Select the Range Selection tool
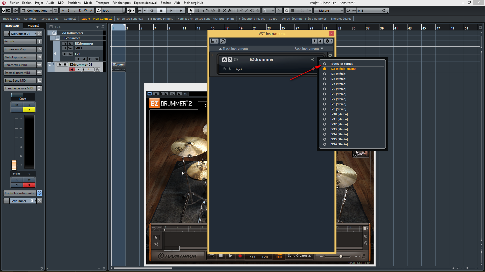 197,11
